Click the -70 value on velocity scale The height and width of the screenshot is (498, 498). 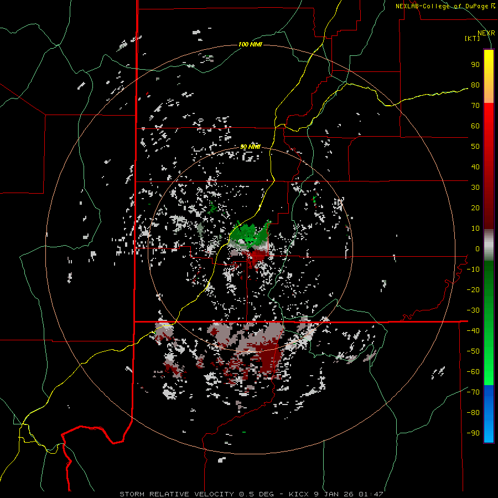[x=473, y=392]
